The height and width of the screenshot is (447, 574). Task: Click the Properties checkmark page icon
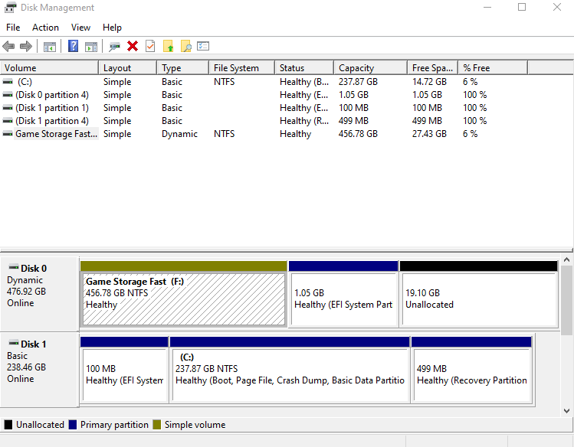point(150,46)
